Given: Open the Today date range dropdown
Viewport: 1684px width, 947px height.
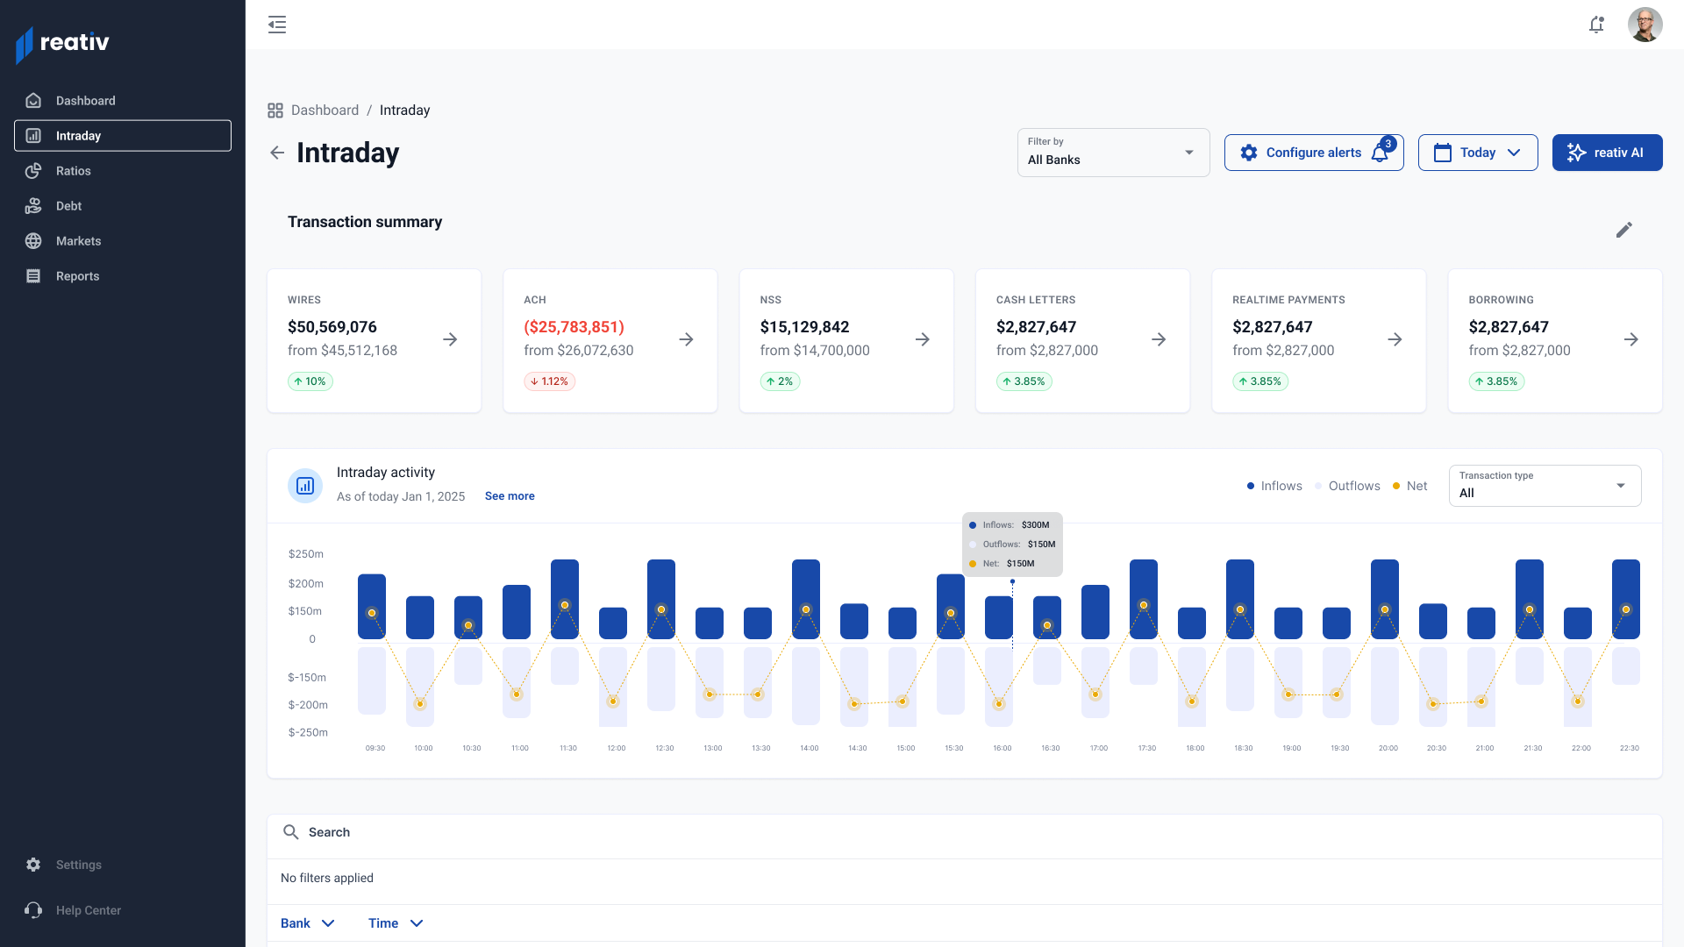Looking at the screenshot, I should (x=1477, y=152).
